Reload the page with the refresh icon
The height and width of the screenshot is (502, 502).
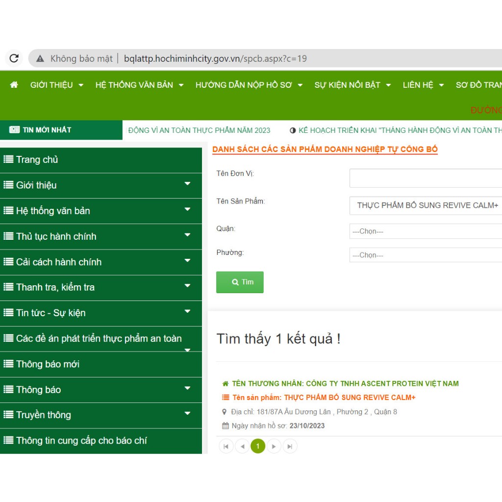[14, 58]
